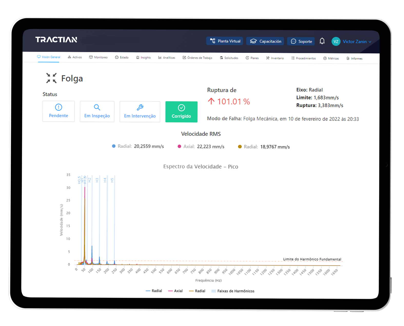Screen dimensions: 404x326
Task: Click the 101.01 % rupture value
Action: (x=233, y=102)
